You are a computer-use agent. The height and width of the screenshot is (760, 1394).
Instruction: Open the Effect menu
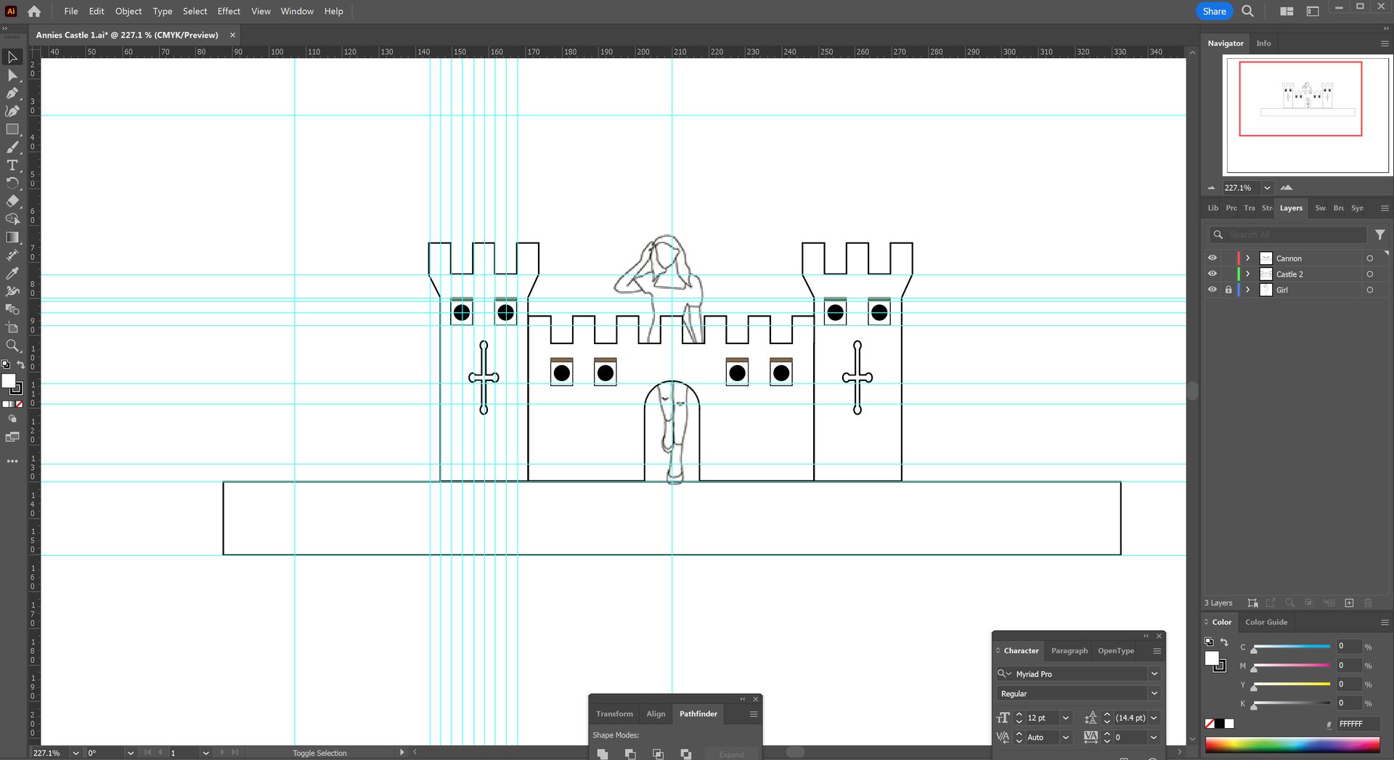click(x=228, y=11)
